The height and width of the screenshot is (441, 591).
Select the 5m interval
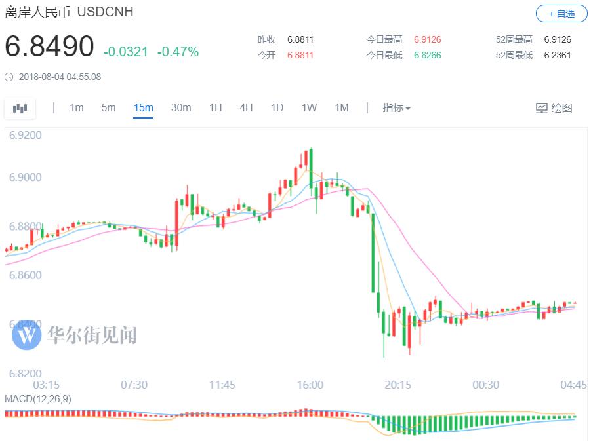(x=108, y=108)
